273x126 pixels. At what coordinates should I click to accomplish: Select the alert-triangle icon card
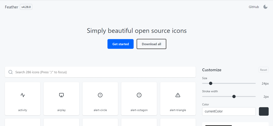point(178,99)
